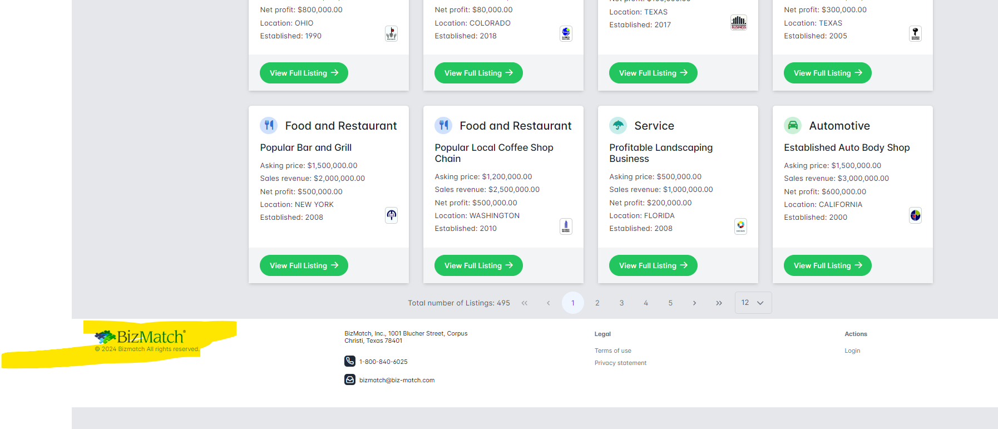998x429 pixels.
Task: Jump to last page with double arrow
Action: (719, 303)
